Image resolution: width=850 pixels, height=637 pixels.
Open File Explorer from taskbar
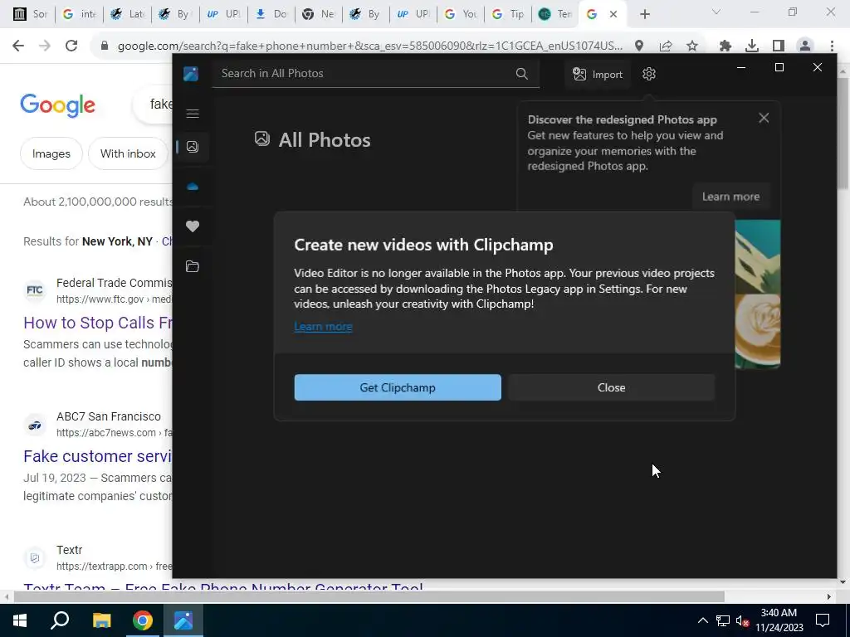pyautogui.click(x=101, y=620)
